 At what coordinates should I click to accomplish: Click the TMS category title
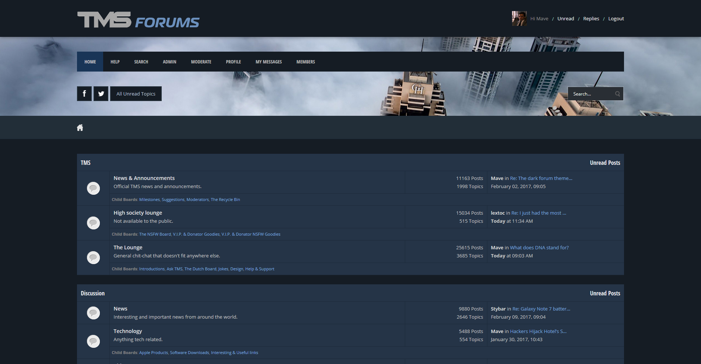pos(85,163)
